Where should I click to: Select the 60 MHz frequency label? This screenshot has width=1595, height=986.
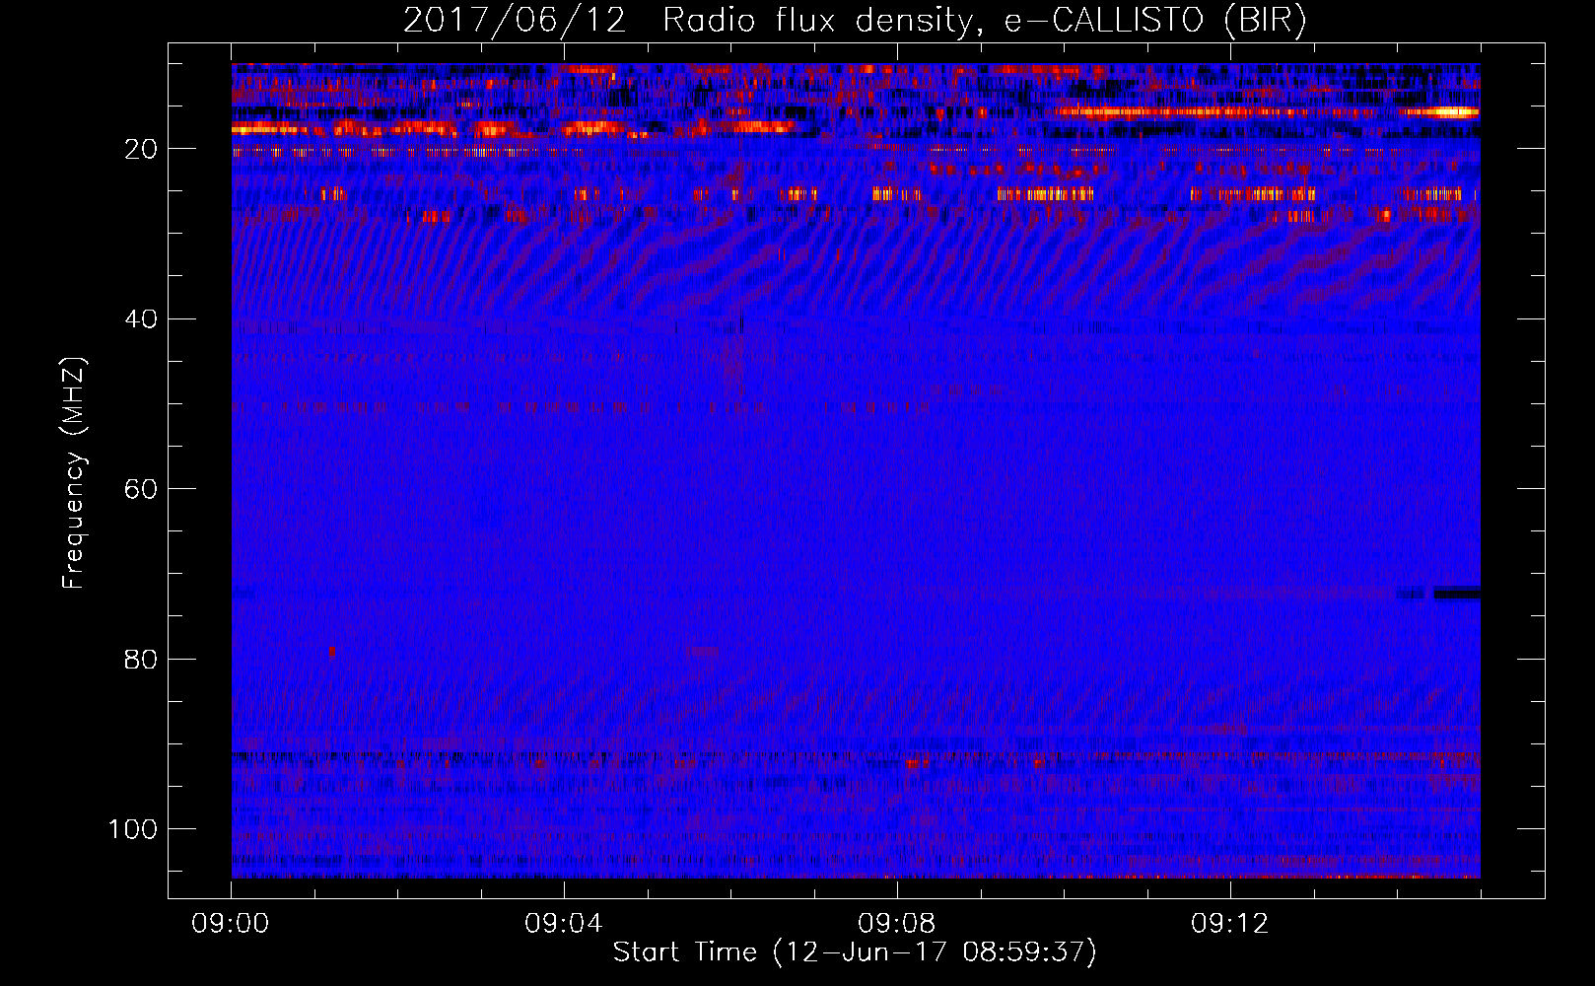(x=141, y=489)
